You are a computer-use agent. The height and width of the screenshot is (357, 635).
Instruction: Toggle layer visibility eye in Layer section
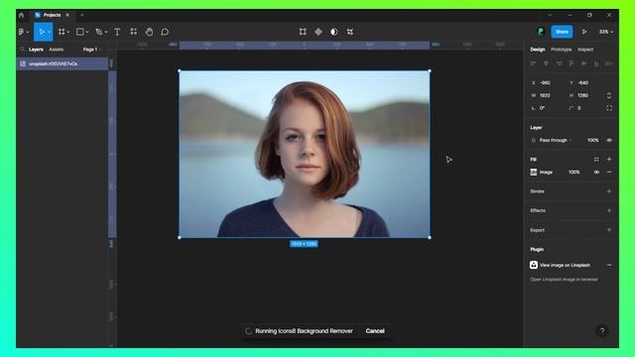click(x=609, y=140)
